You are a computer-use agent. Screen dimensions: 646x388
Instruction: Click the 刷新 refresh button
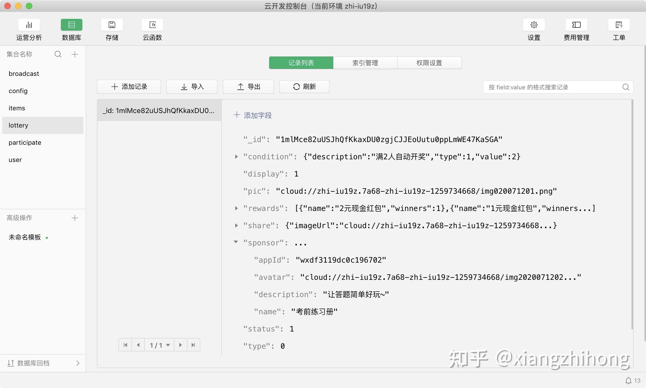click(x=304, y=87)
